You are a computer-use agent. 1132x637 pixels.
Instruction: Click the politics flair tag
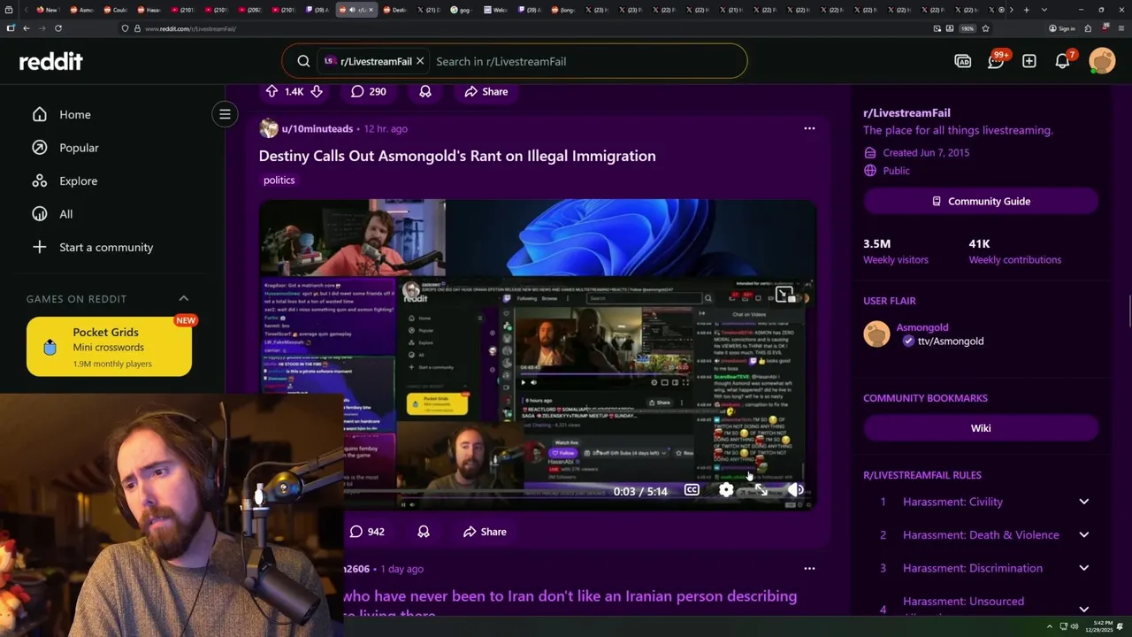[x=279, y=180]
